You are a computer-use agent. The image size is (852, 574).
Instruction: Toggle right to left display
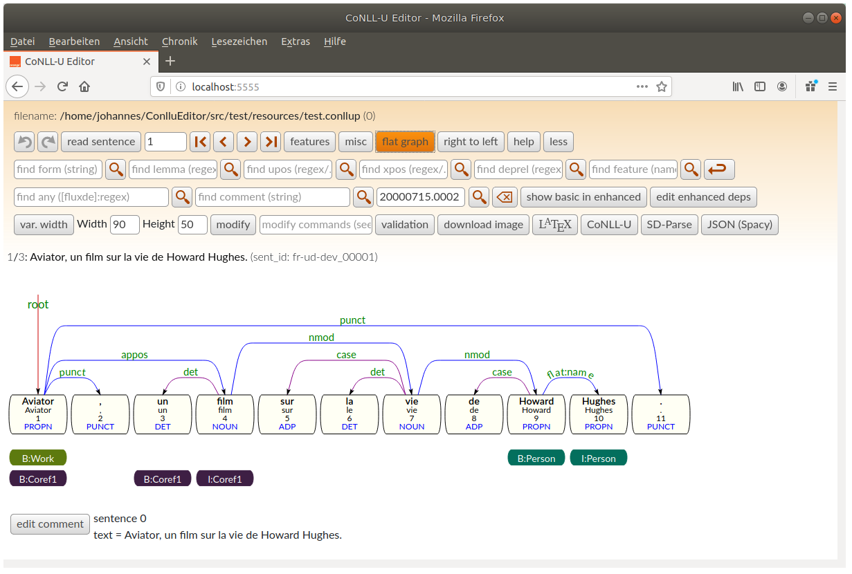tap(471, 142)
